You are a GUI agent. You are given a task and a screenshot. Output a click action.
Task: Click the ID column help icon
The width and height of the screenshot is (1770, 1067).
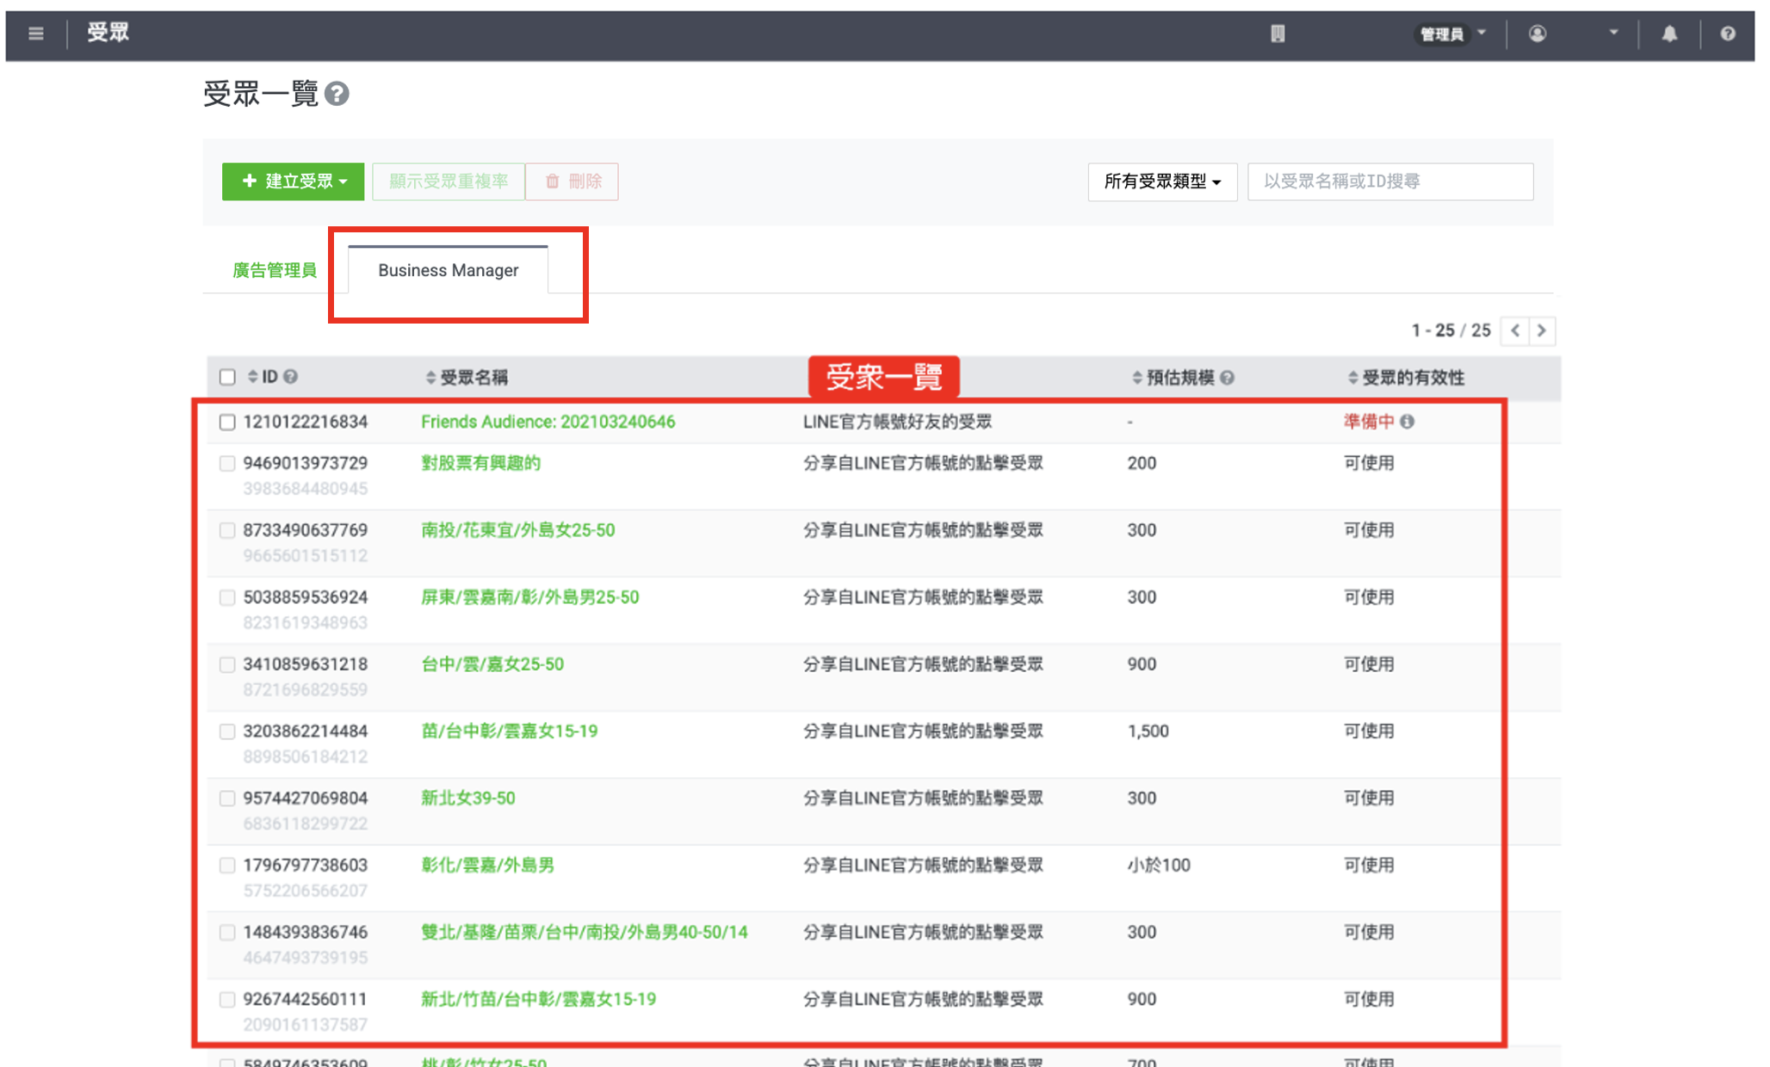[291, 377]
